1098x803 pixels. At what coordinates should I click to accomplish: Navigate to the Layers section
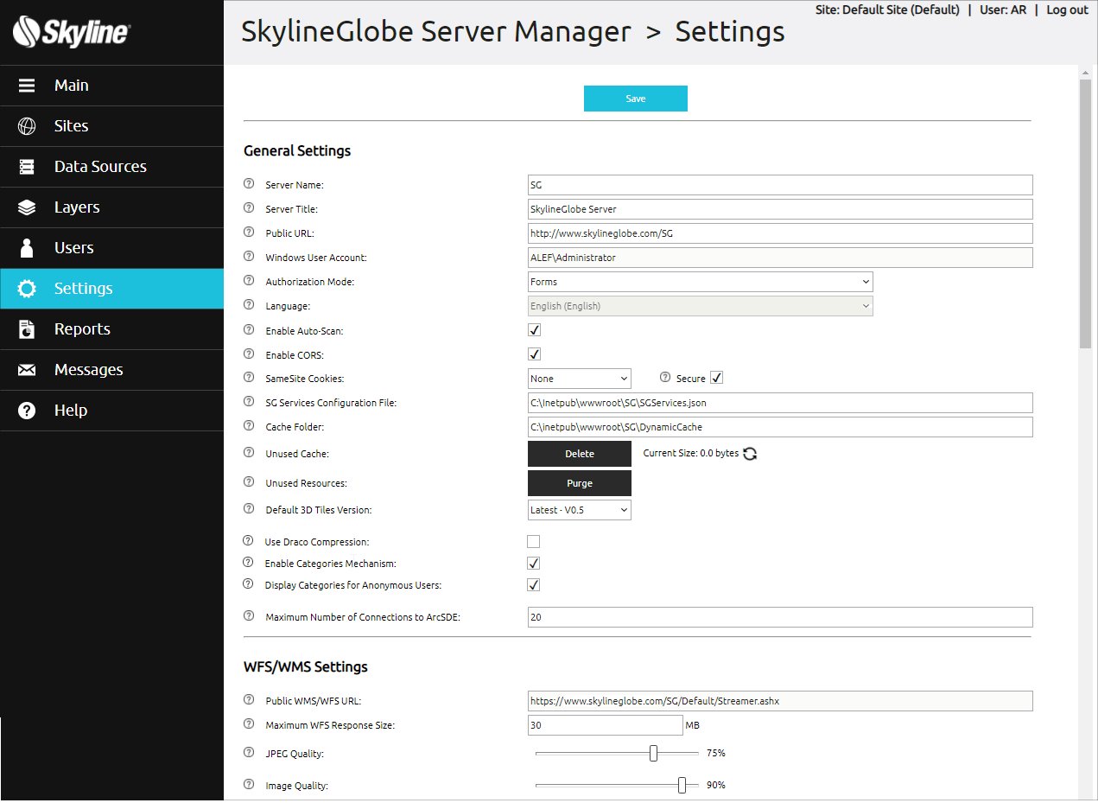click(x=111, y=207)
